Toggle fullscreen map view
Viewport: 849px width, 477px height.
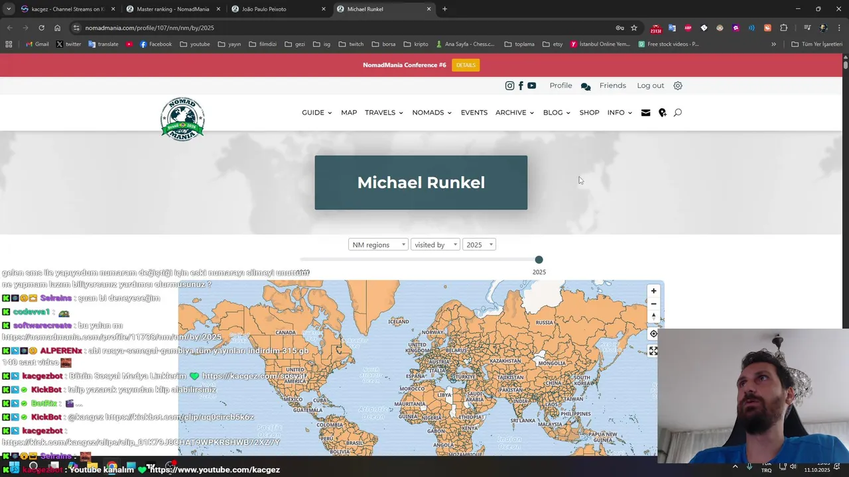coord(653,351)
